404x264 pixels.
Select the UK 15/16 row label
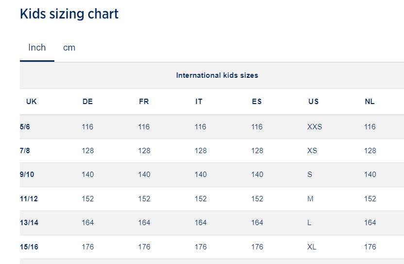click(29, 247)
